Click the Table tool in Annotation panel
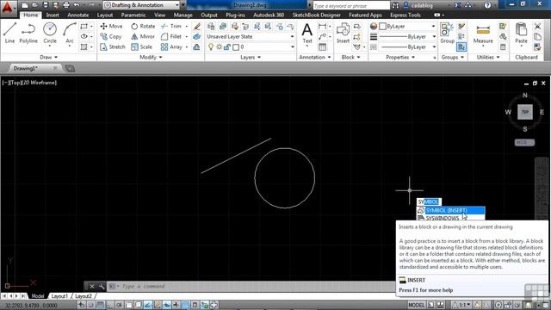This screenshot has width=551, height=310. 322,47
